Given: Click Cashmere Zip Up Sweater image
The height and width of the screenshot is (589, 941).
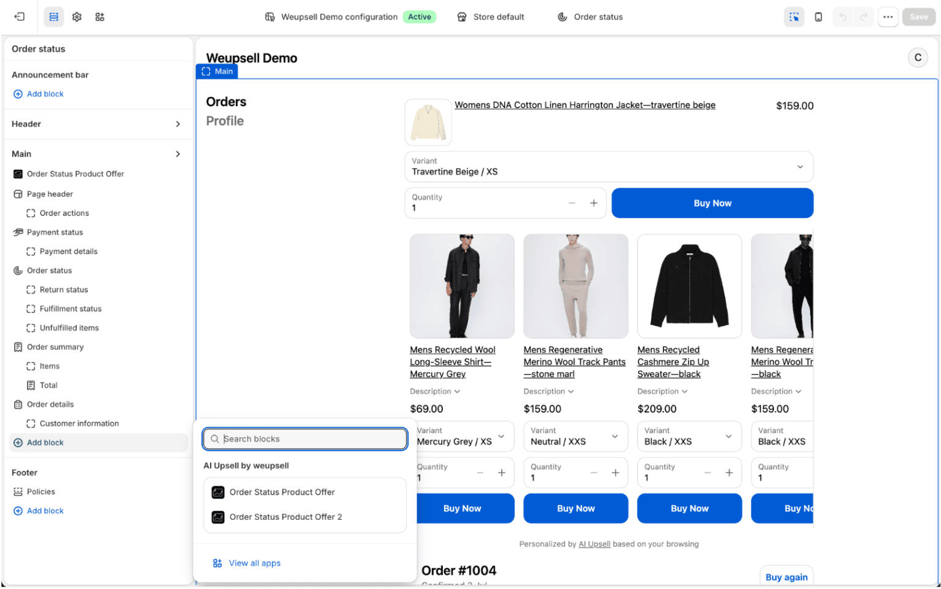Looking at the screenshot, I should (689, 286).
